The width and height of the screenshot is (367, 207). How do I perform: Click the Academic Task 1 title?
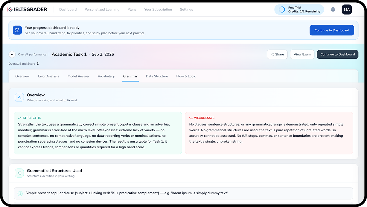click(x=69, y=54)
